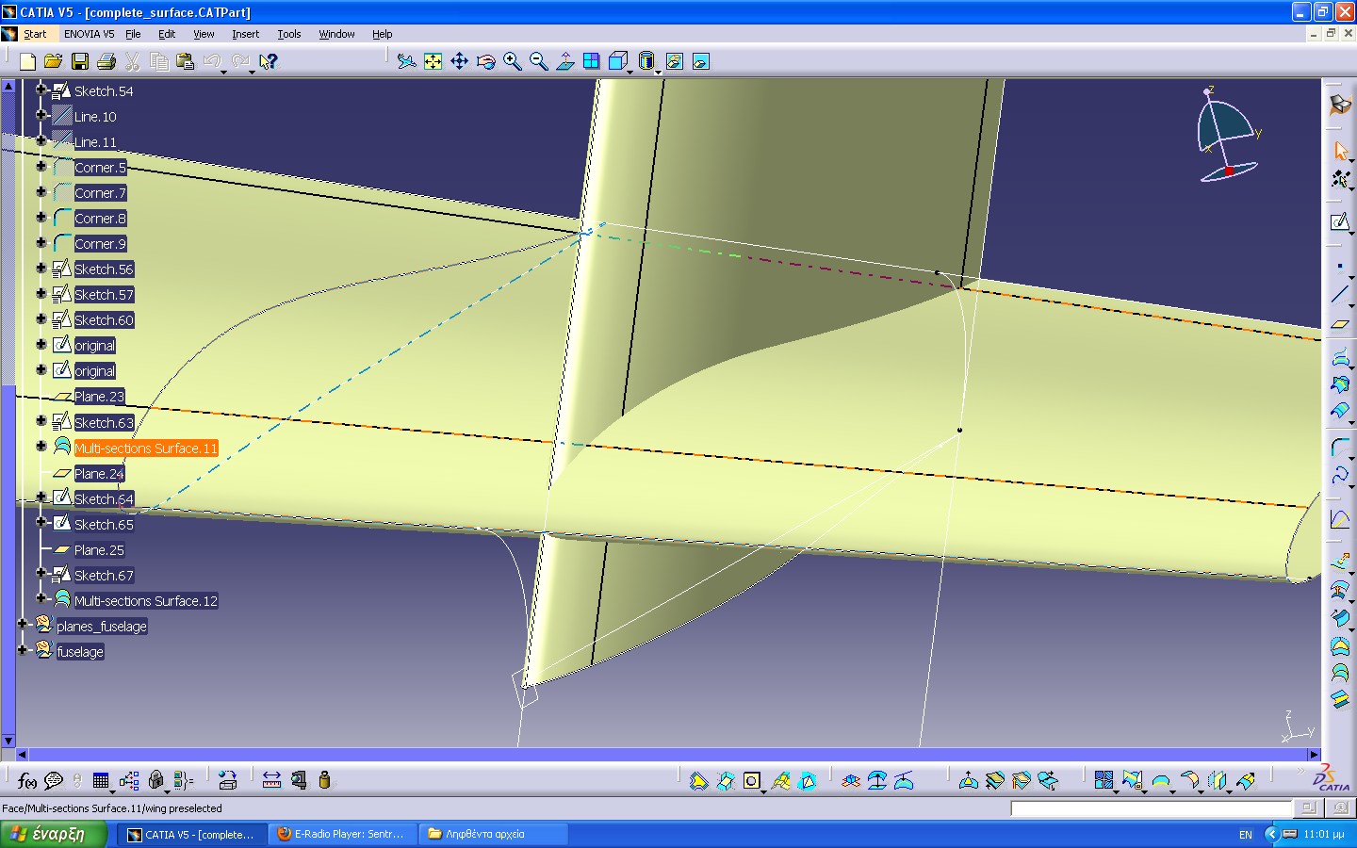Viewport: 1357px width, 848px height.
Task: Click the Swap visible space icon
Action: click(x=701, y=61)
